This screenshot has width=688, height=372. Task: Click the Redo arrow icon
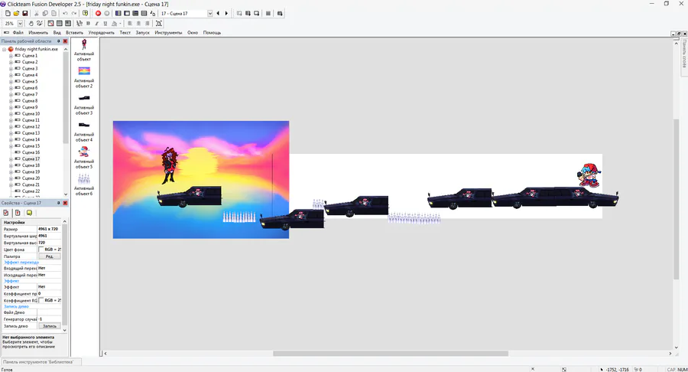[74, 14]
